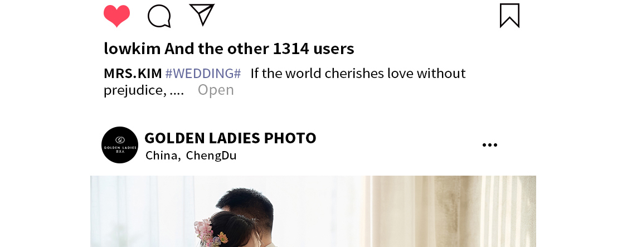Expand caption by clicking Open
This screenshot has width=627, height=247.
(x=216, y=90)
